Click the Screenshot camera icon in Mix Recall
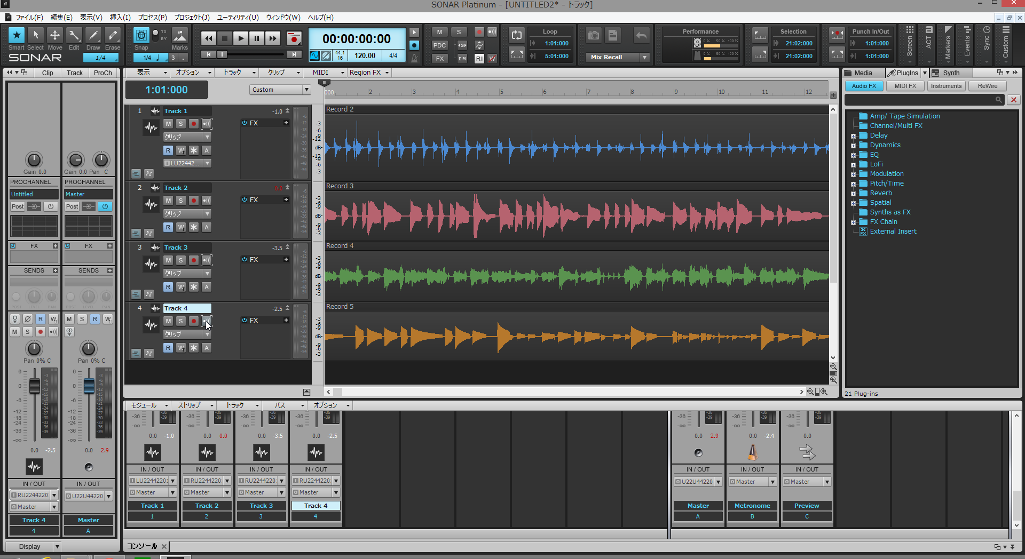The width and height of the screenshot is (1025, 559). (x=594, y=36)
